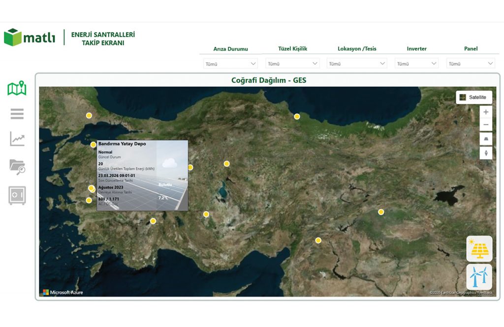Screen dimensions: 504x327
Task: Click the matlı logo
Action: tap(30, 37)
